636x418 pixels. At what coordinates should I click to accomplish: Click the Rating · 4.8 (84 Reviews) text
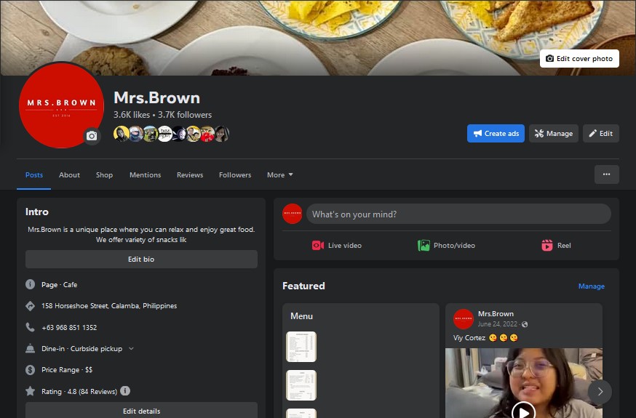point(79,391)
